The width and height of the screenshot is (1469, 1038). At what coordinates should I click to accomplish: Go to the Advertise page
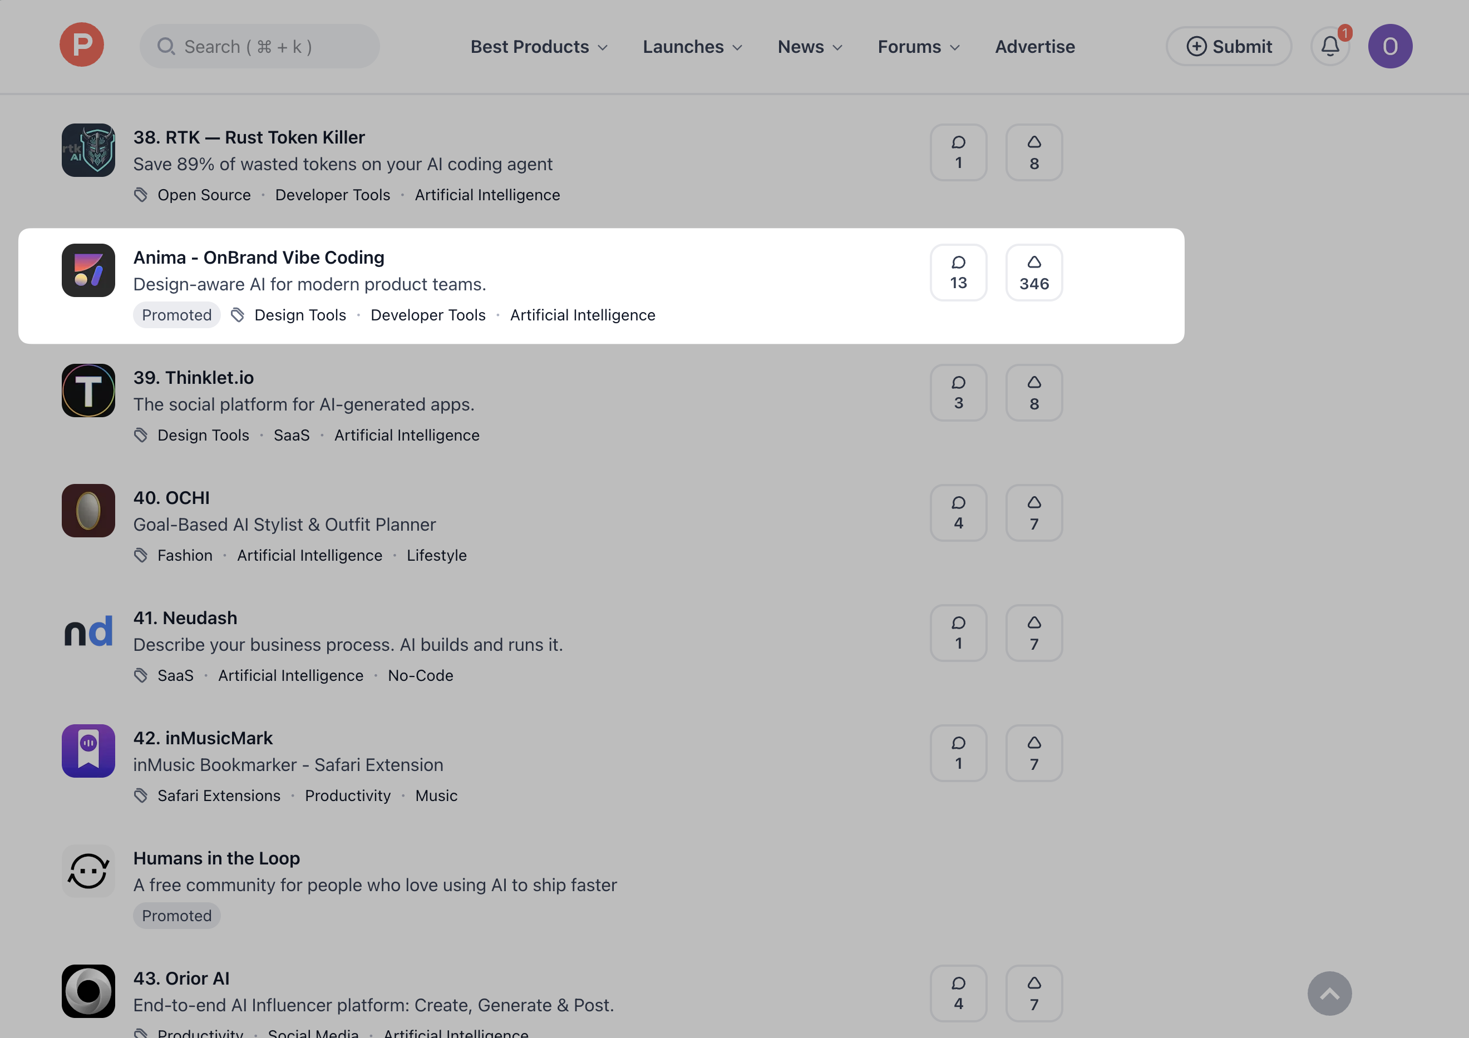1034,47
